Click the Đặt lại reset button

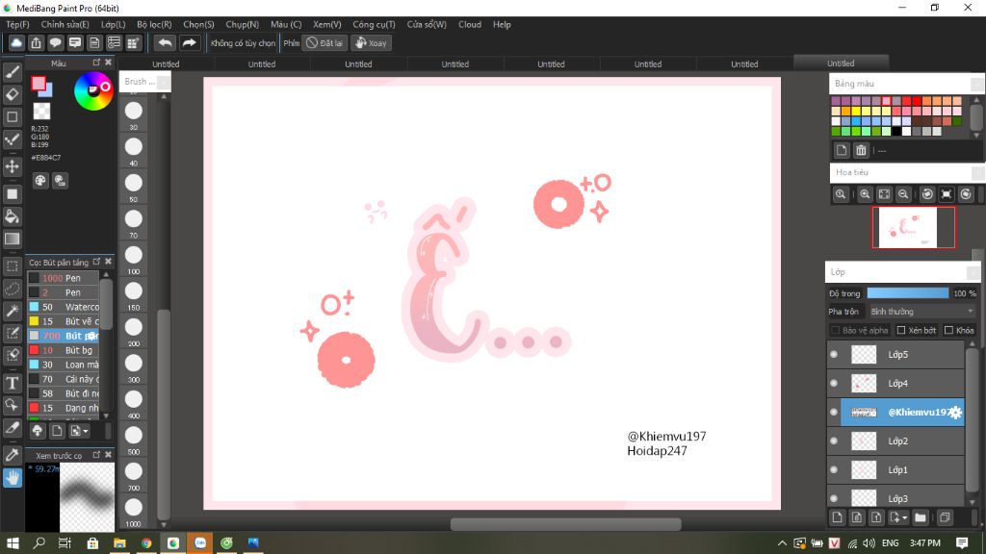pos(324,42)
